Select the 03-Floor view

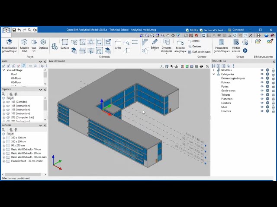click(16, 78)
